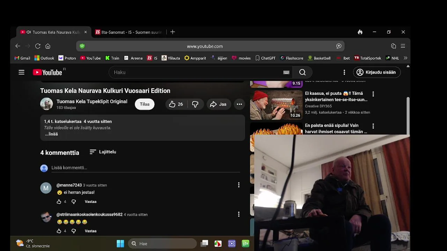447x251 pixels.
Task: Share the video with Jaa
Action: [218, 104]
